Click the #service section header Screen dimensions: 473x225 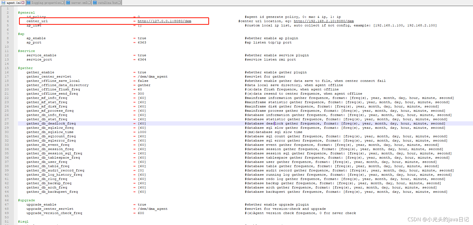click(26, 51)
